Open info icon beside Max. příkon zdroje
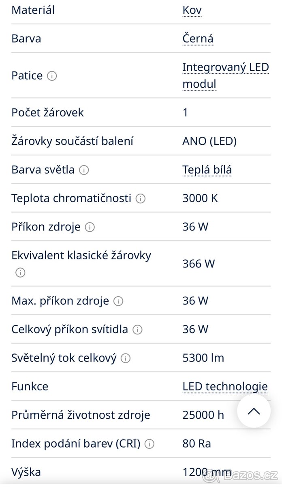 click(x=118, y=301)
